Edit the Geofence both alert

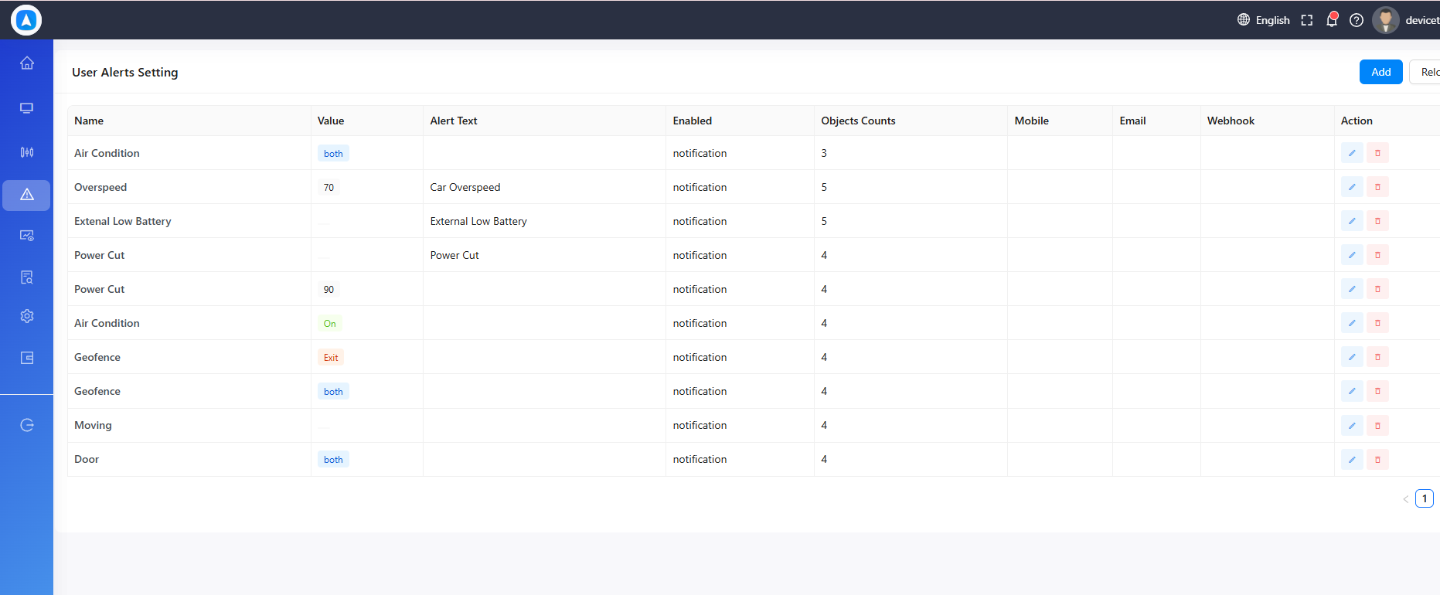point(1352,391)
